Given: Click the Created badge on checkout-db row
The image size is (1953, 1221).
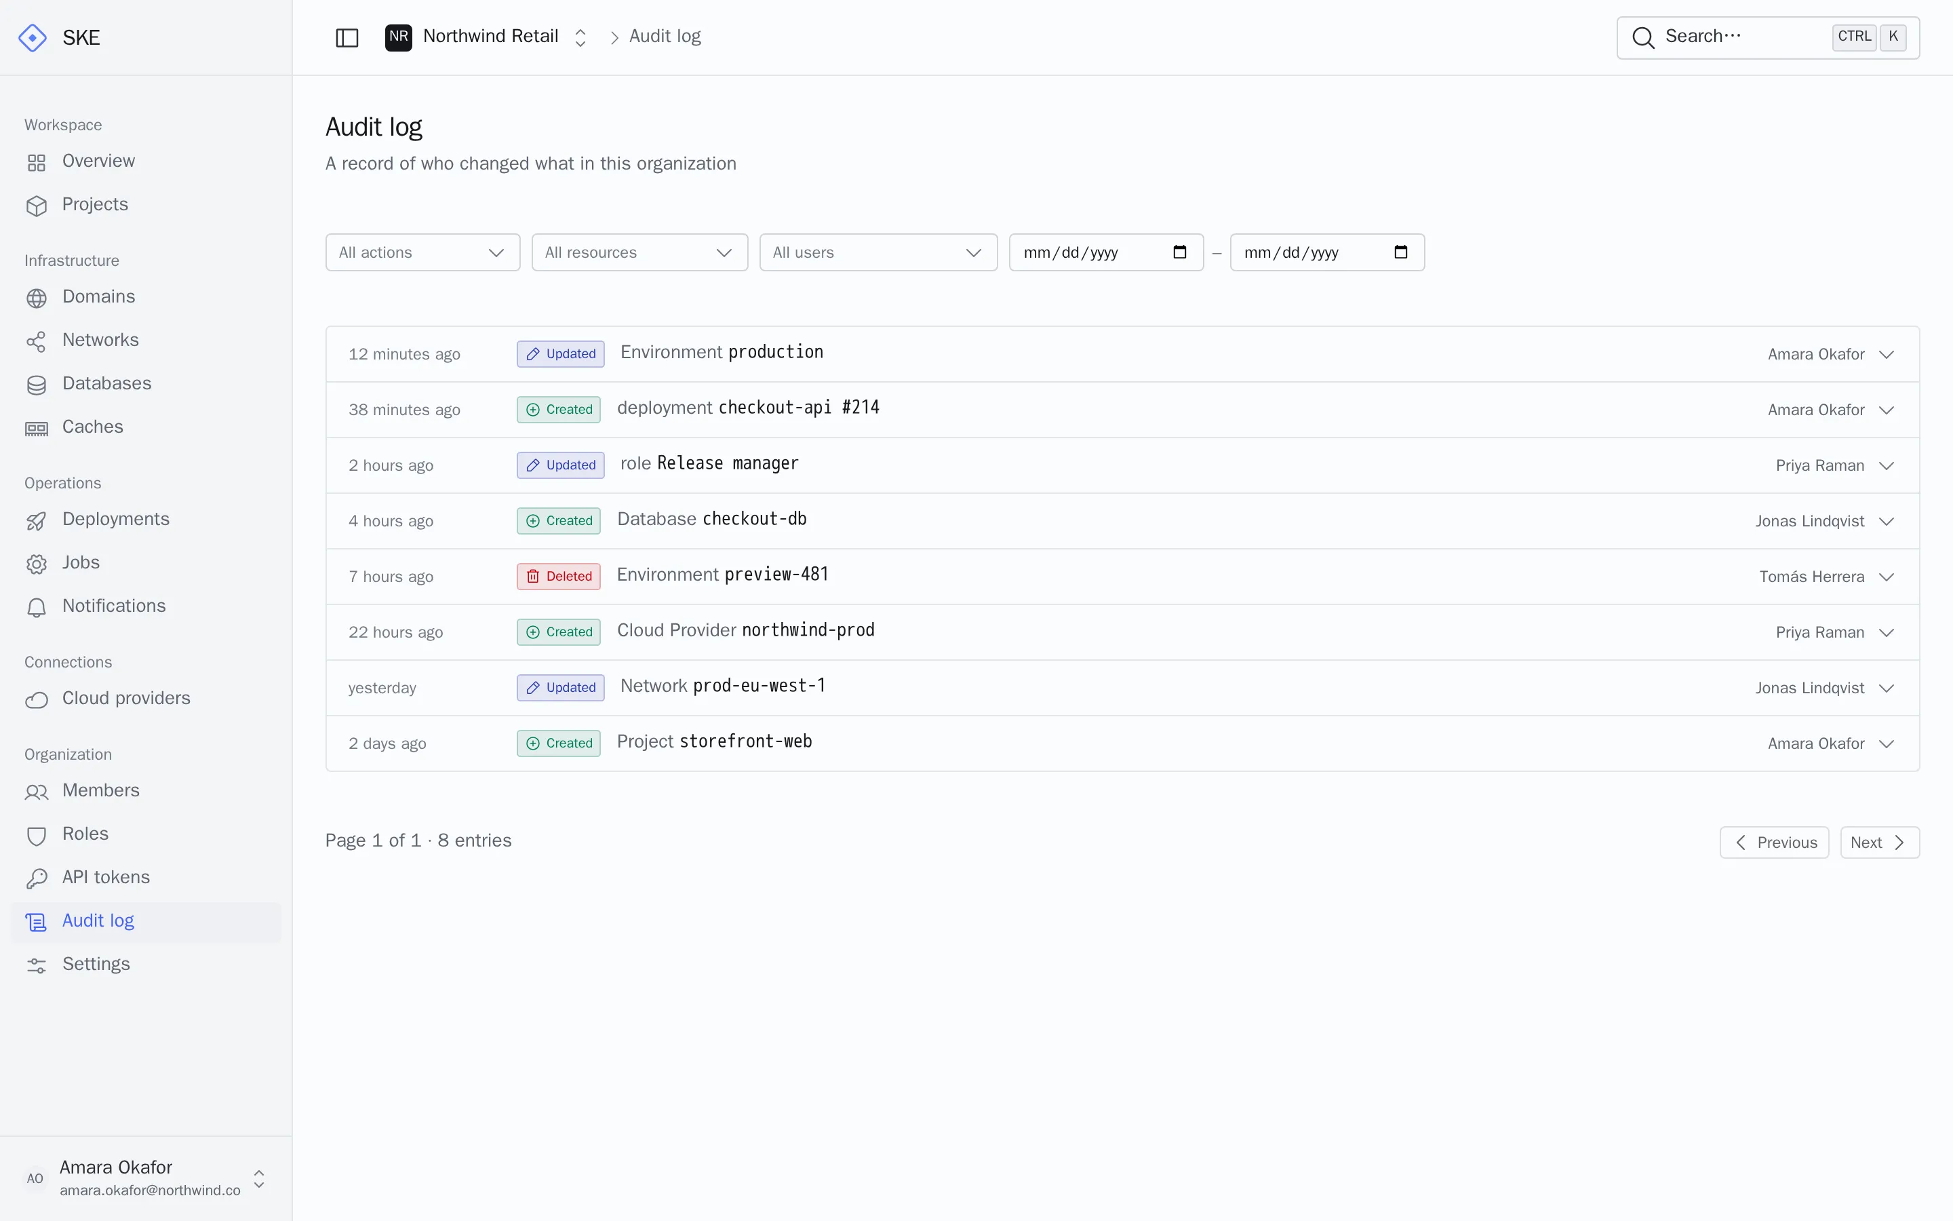Looking at the screenshot, I should pos(559,521).
